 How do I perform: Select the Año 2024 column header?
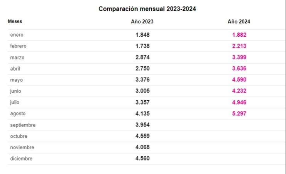pos(239,22)
